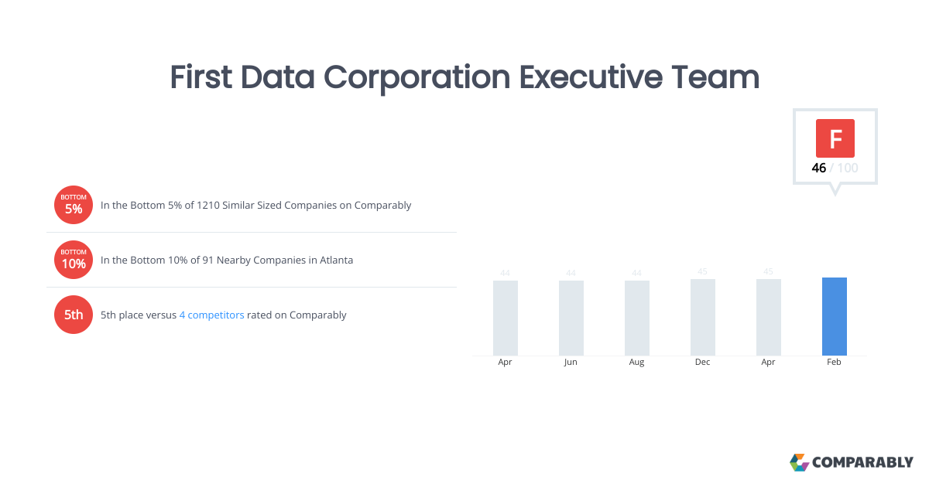The height and width of the screenshot is (487, 929).
Task: Click the Feb month label under chart
Action: (834, 362)
